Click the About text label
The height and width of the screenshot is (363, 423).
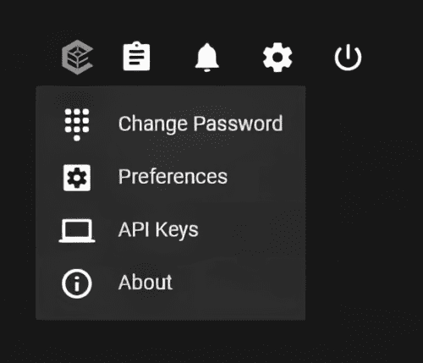click(x=146, y=282)
